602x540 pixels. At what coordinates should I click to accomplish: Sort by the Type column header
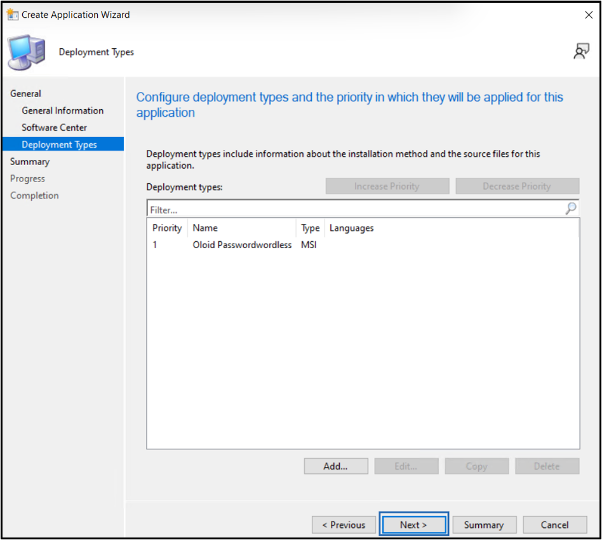click(x=311, y=228)
